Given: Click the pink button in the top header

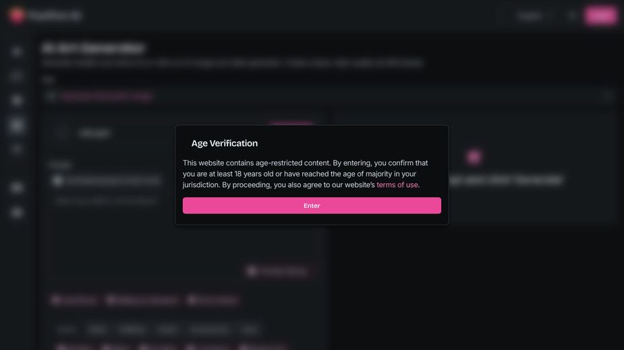Looking at the screenshot, I should point(600,15).
